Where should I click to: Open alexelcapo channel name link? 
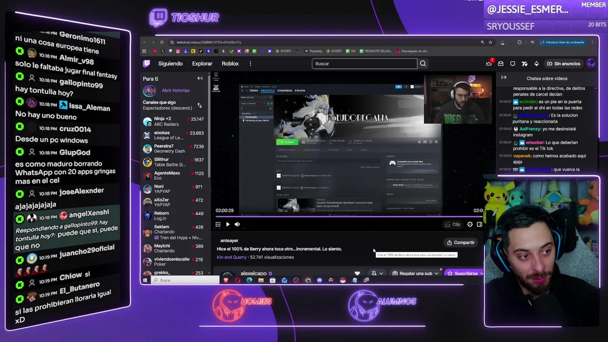[x=254, y=273]
